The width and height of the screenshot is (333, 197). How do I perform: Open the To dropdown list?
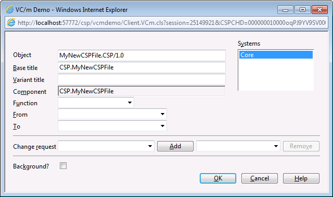112,126
